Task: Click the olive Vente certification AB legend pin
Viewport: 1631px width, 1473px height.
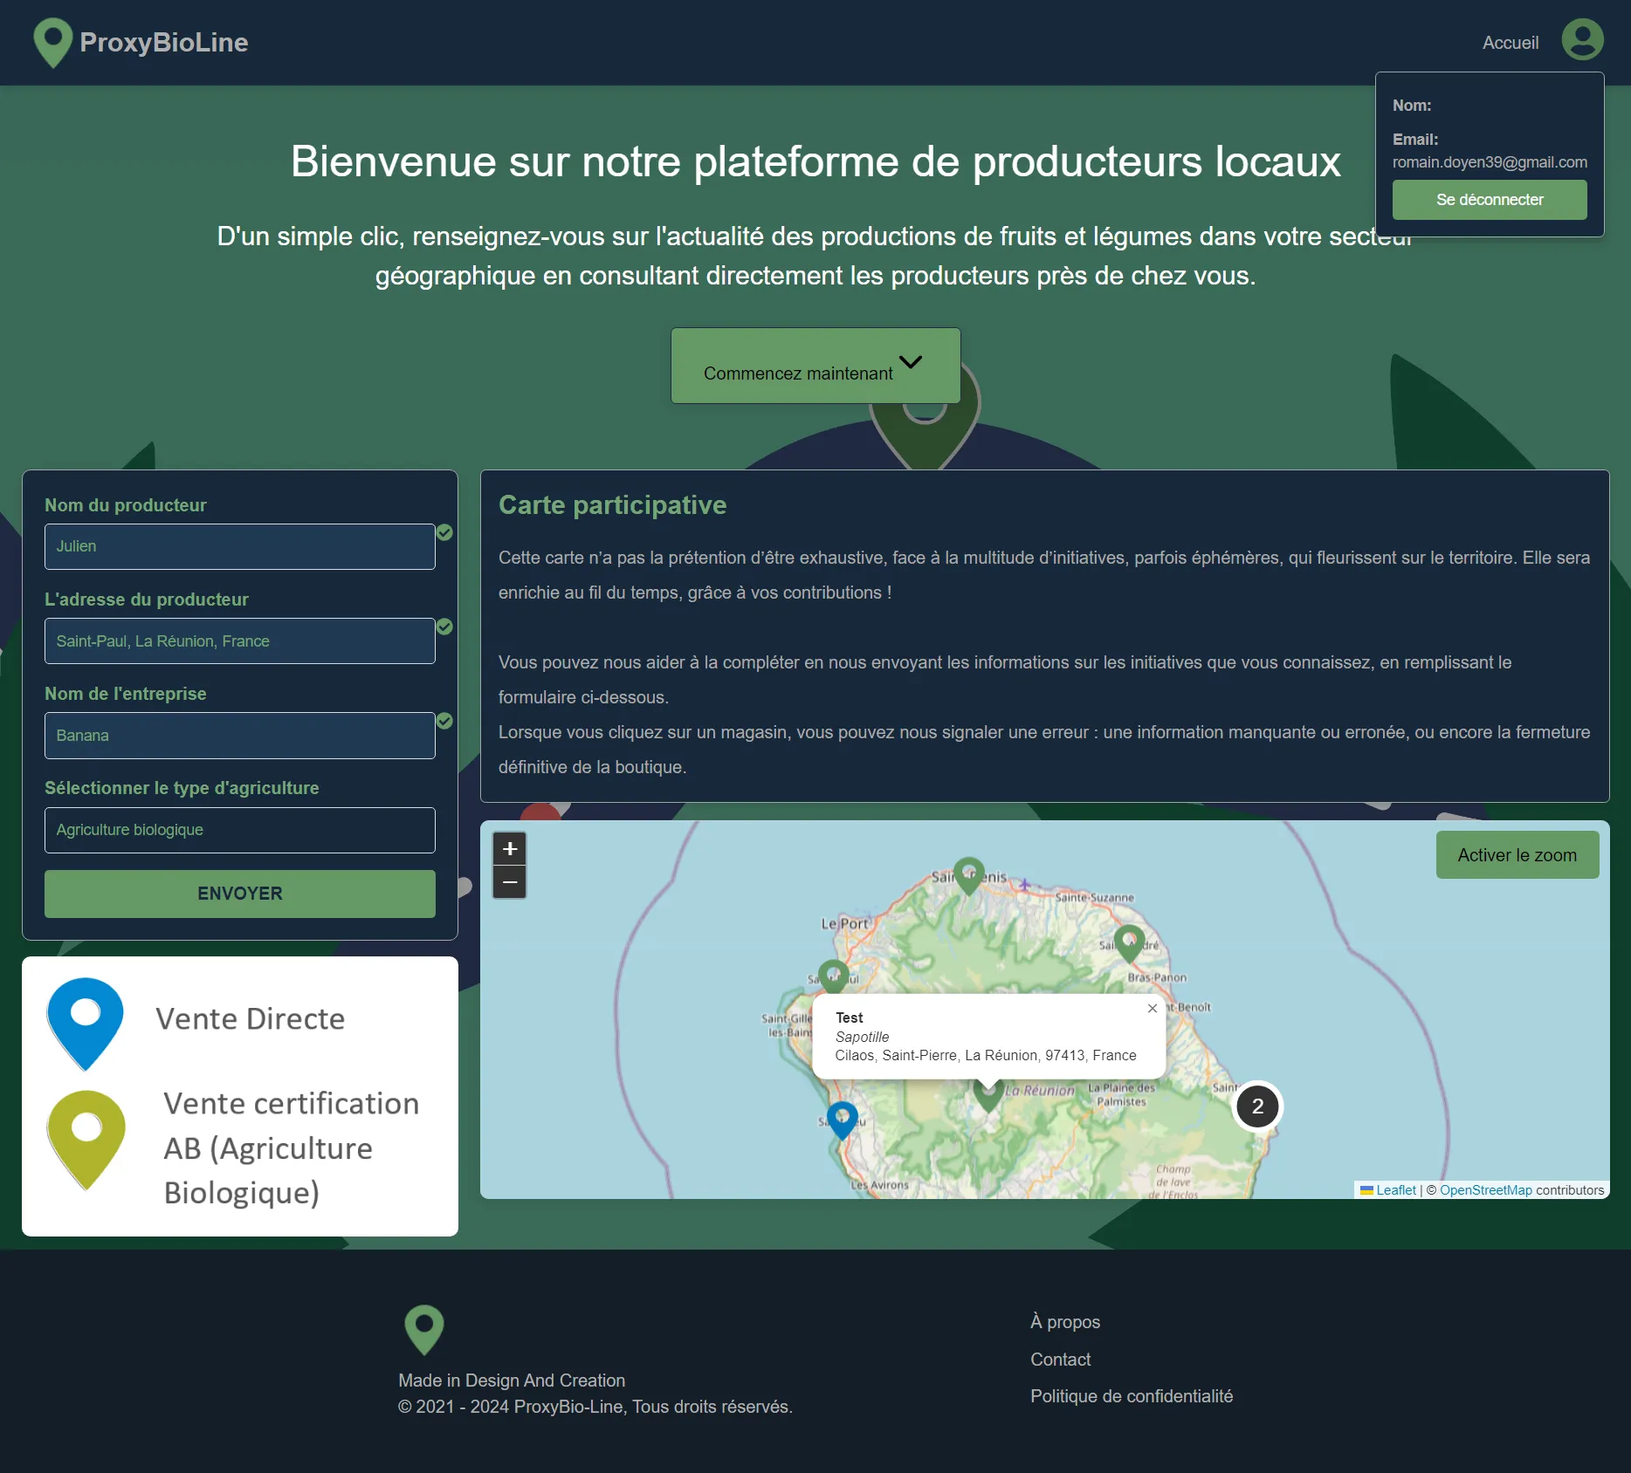Action: tap(86, 1140)
